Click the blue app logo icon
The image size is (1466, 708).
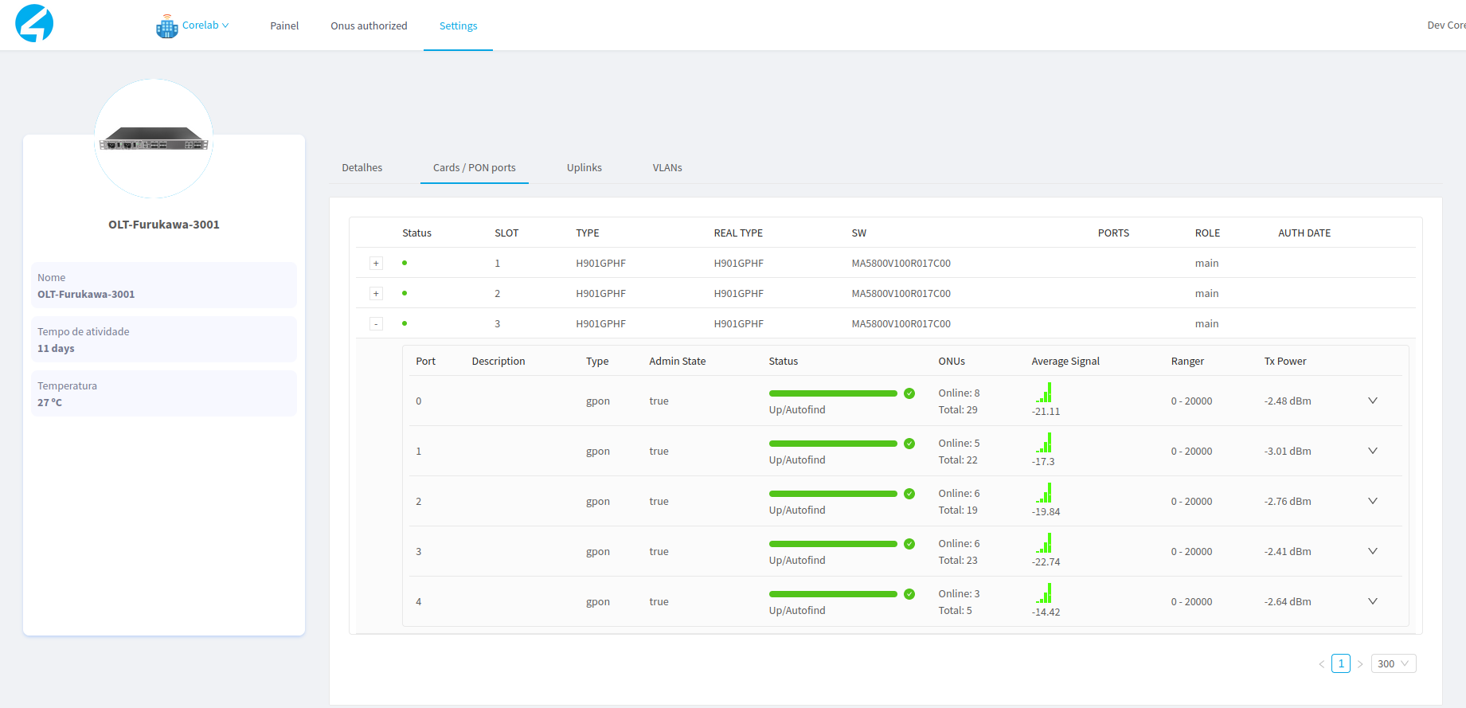[34, 23]
